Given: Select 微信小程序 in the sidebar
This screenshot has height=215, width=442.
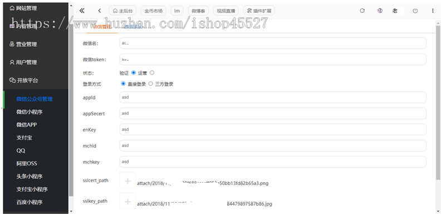Looking at the screenshot, I should [30, 112].
